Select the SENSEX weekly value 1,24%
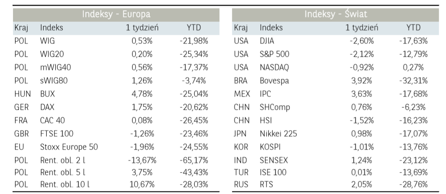Image resolution: width=446 pixels, height=194 pixels. pos(361,159)
